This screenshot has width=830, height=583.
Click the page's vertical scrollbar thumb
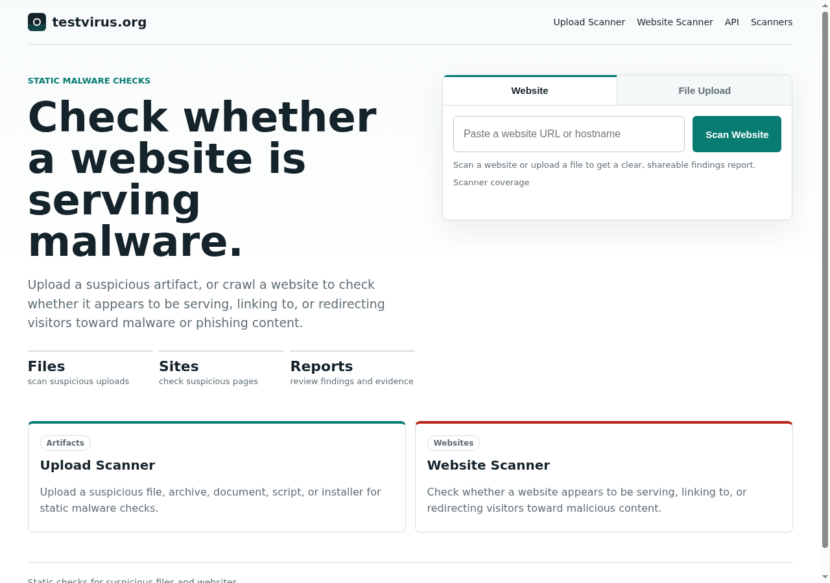pos(825,280)
